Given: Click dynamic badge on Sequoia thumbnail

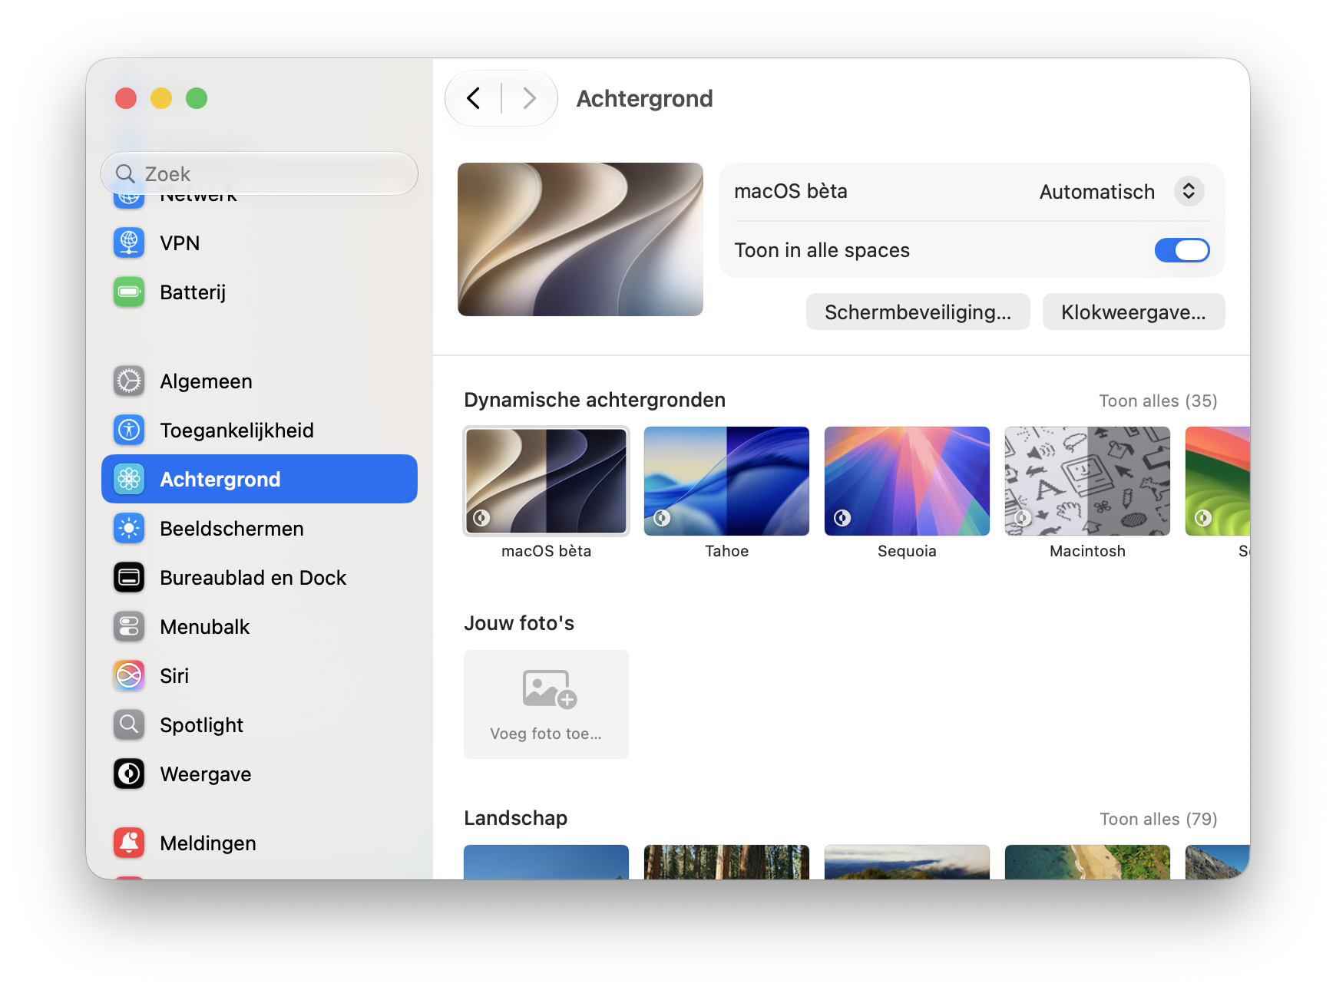Looking at the screenshot, I should [842, 518].
